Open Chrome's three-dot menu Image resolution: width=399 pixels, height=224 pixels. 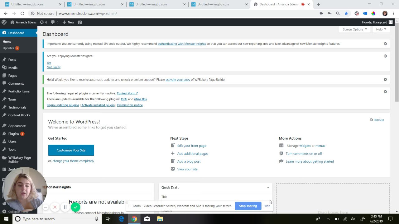tap(393, 13)
